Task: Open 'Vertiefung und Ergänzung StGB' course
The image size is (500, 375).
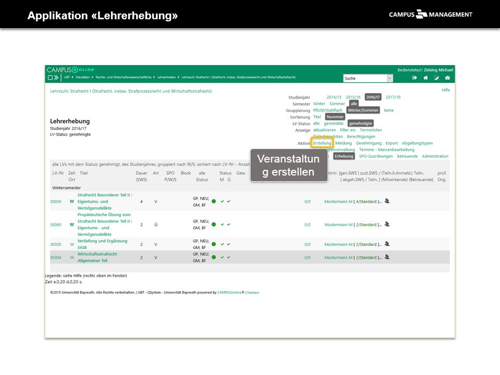Action: pyautogui.click(x=103, y=244)
